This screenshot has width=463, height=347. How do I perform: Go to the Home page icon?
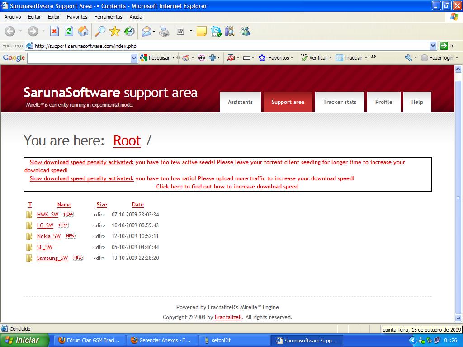(83, 31)
